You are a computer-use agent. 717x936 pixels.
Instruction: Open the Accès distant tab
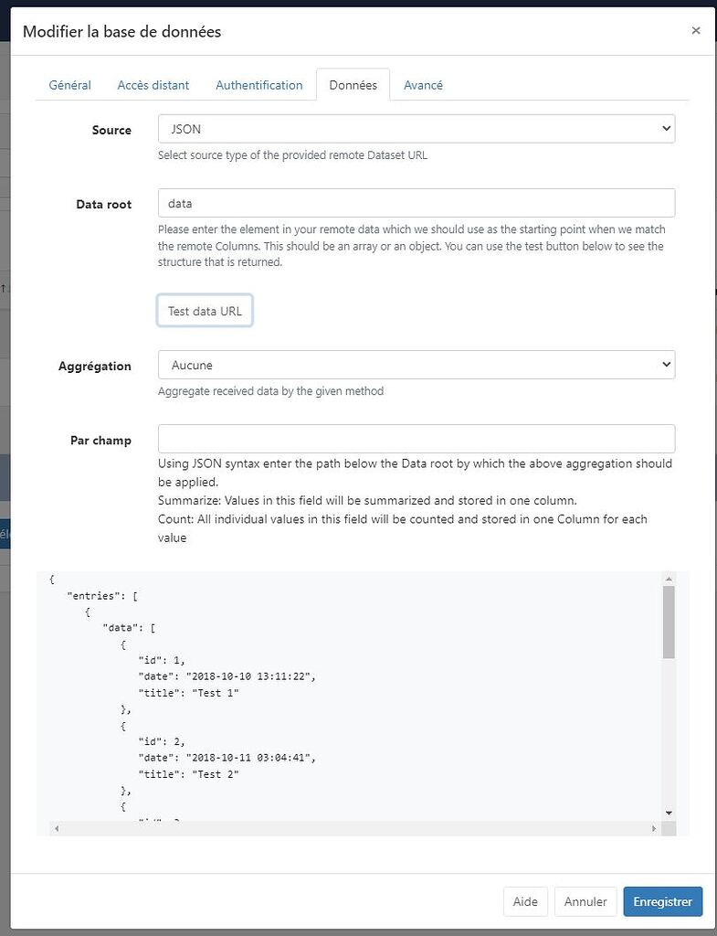click(x=153, y=84)
